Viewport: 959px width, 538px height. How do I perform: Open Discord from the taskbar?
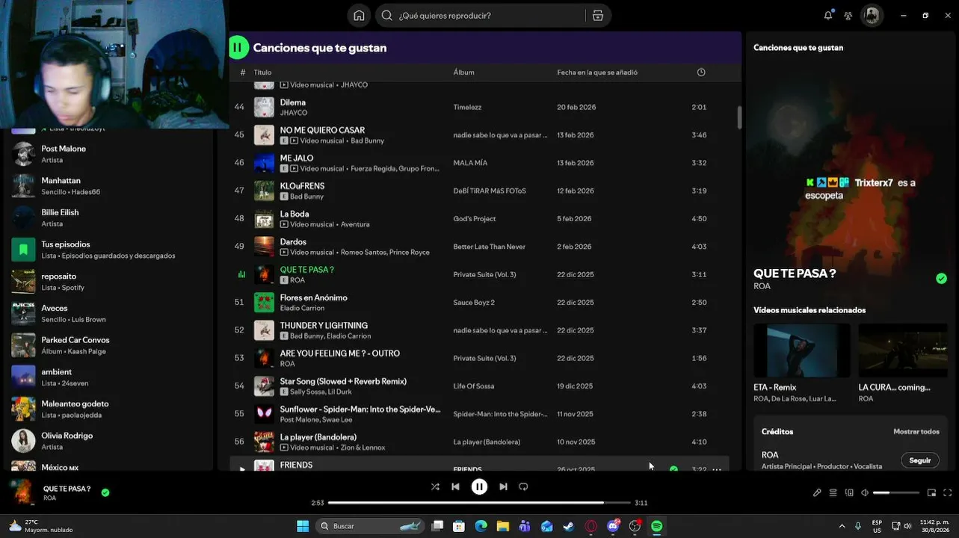[613, 526]
